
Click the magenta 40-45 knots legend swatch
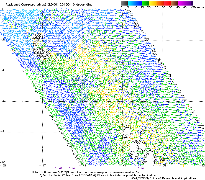click(182, 3)
